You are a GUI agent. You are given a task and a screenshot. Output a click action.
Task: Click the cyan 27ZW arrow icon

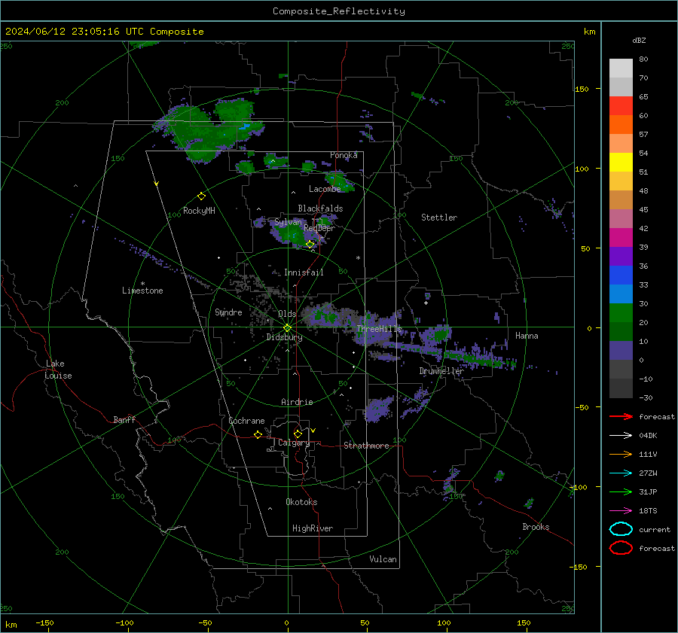coord(621,473)
